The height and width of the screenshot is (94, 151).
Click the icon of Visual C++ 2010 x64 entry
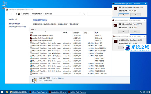point(31,53)
